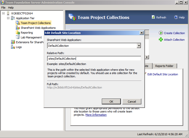Click the Team Project Collections header icon
Viewport: 189px width, 138px height.
[x=72, y=17]
